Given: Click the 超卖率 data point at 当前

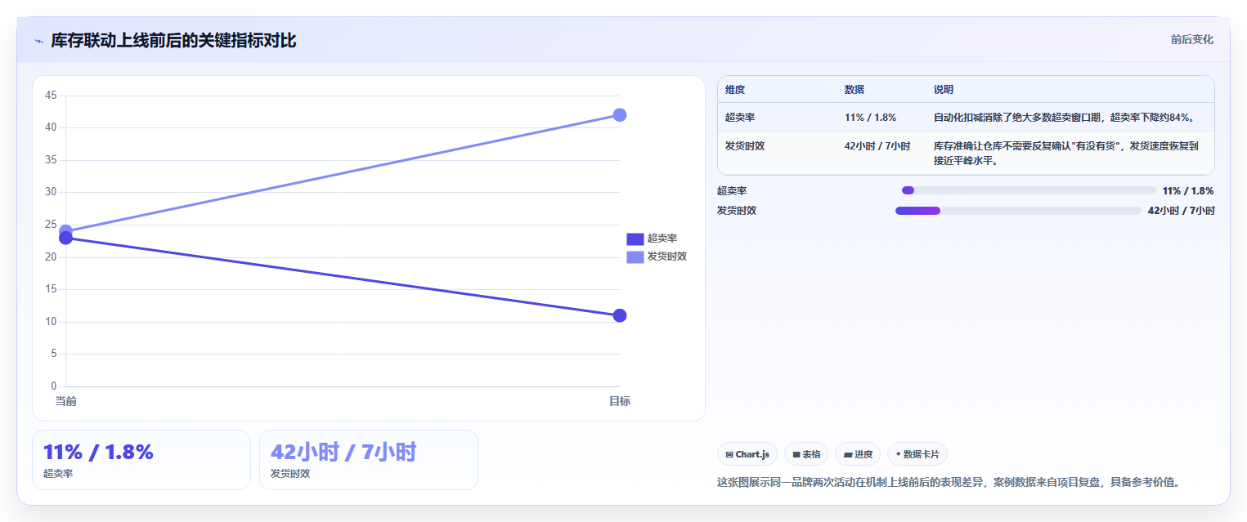Looking at the screenshot, I should [65, 238].
